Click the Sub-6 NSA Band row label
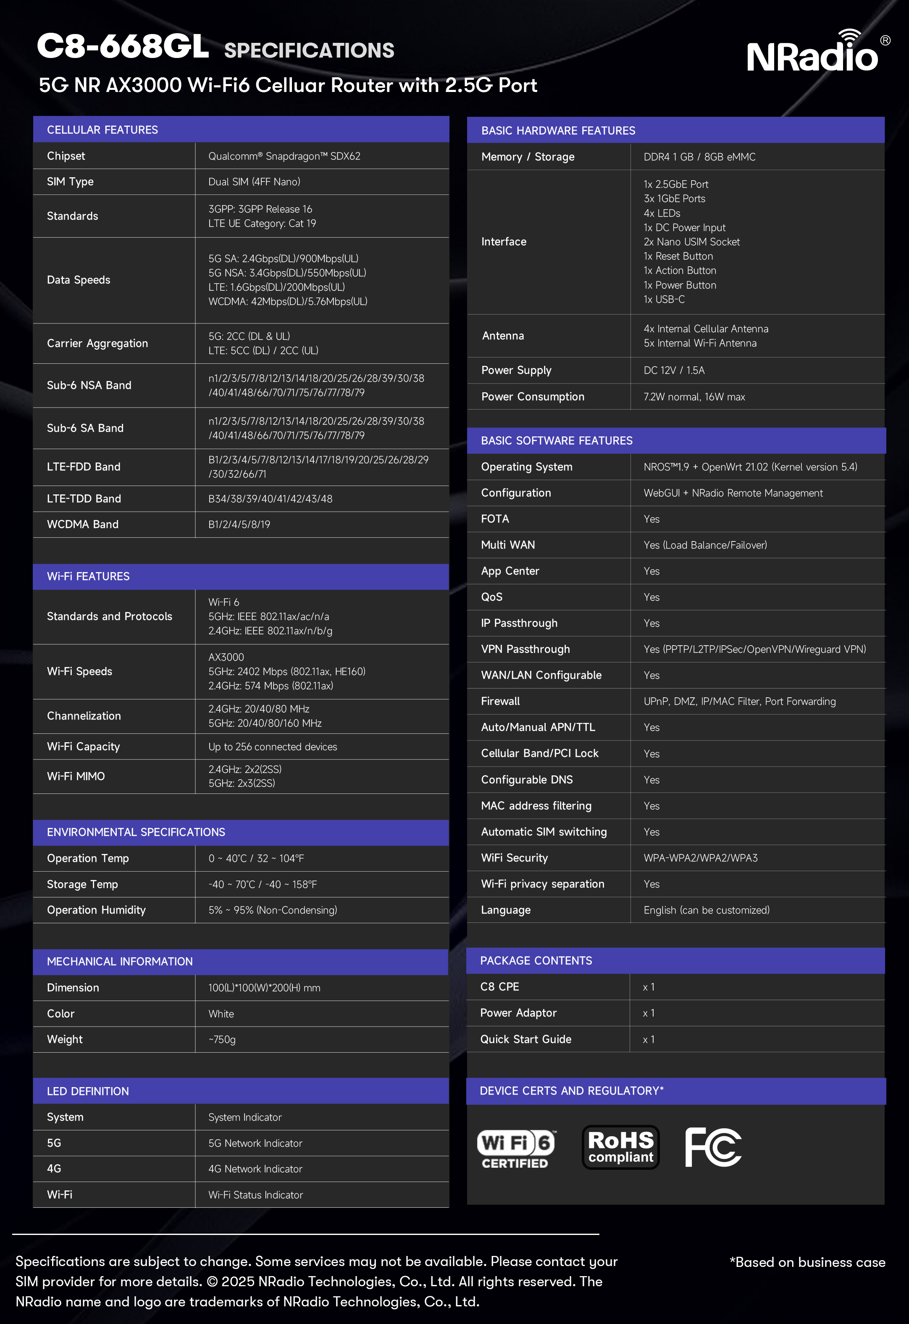Screen dimensions: 909x1324 point(89,385)
